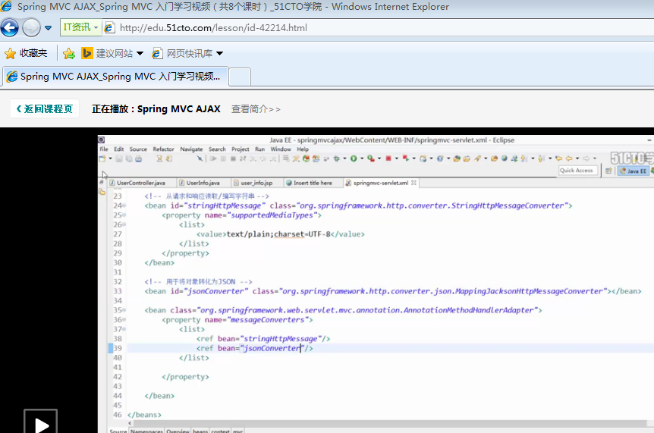This screenshot has width=654, height=433.
Task: Click Eclipse Back navigation arrow icon
Action: click(569, 158)
